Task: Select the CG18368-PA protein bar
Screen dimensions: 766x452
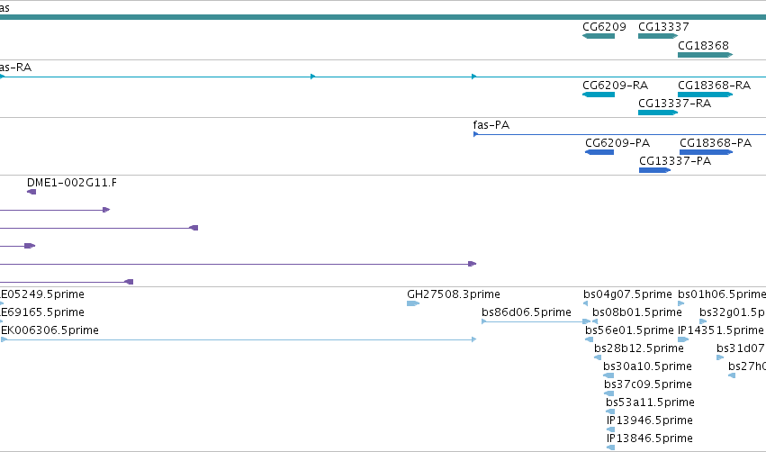Action: click(707, 152)
